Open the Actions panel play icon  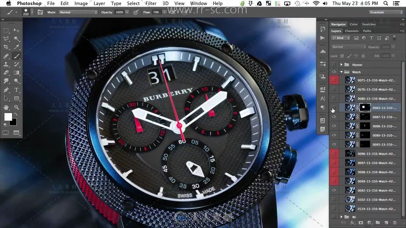point(323,38)
